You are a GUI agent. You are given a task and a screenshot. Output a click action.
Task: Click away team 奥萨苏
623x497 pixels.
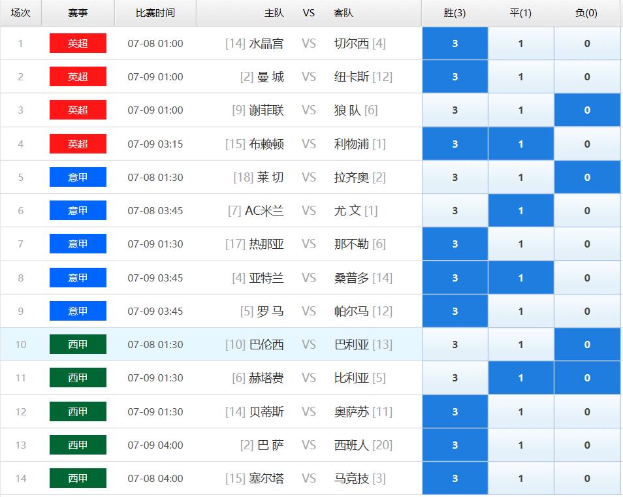[351, 412]
